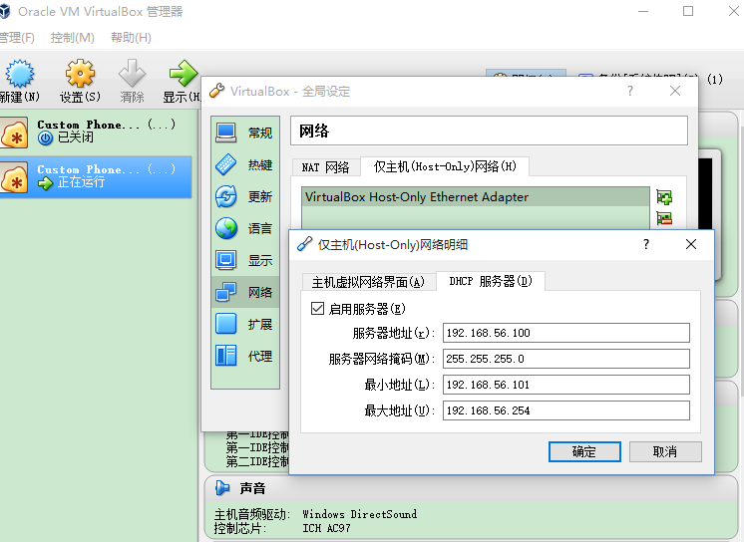Open the 帮助 (Help) menu
744x542 pixels.
(131, 38)
